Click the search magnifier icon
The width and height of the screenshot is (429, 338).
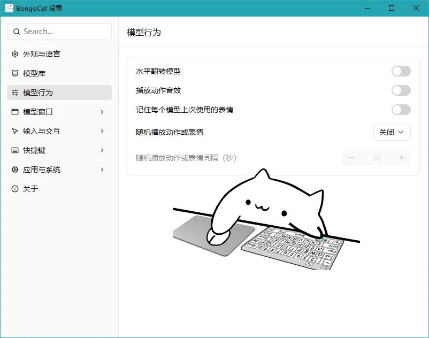17,32
